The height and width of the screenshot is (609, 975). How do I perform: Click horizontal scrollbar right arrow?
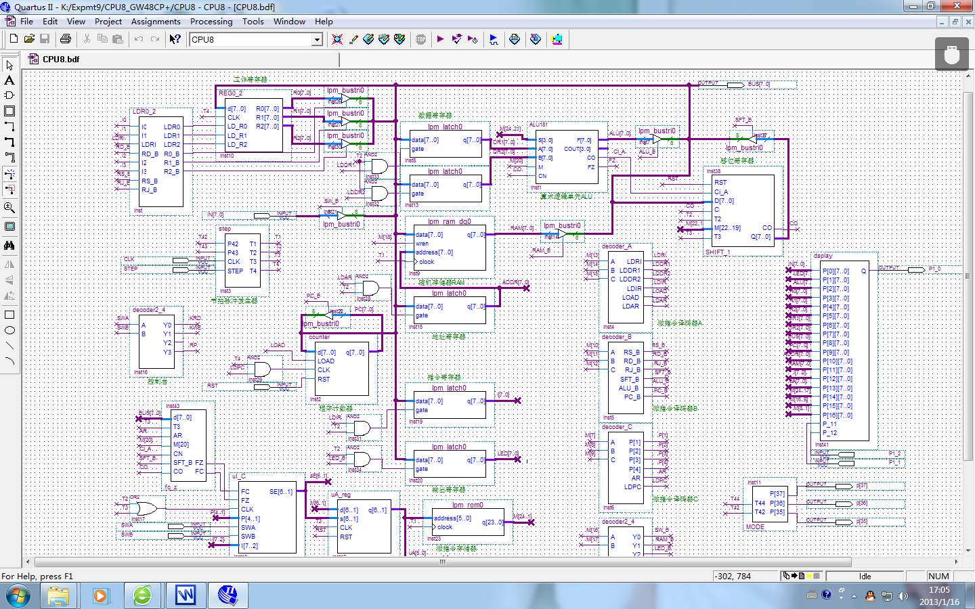[x=957, y=562]
